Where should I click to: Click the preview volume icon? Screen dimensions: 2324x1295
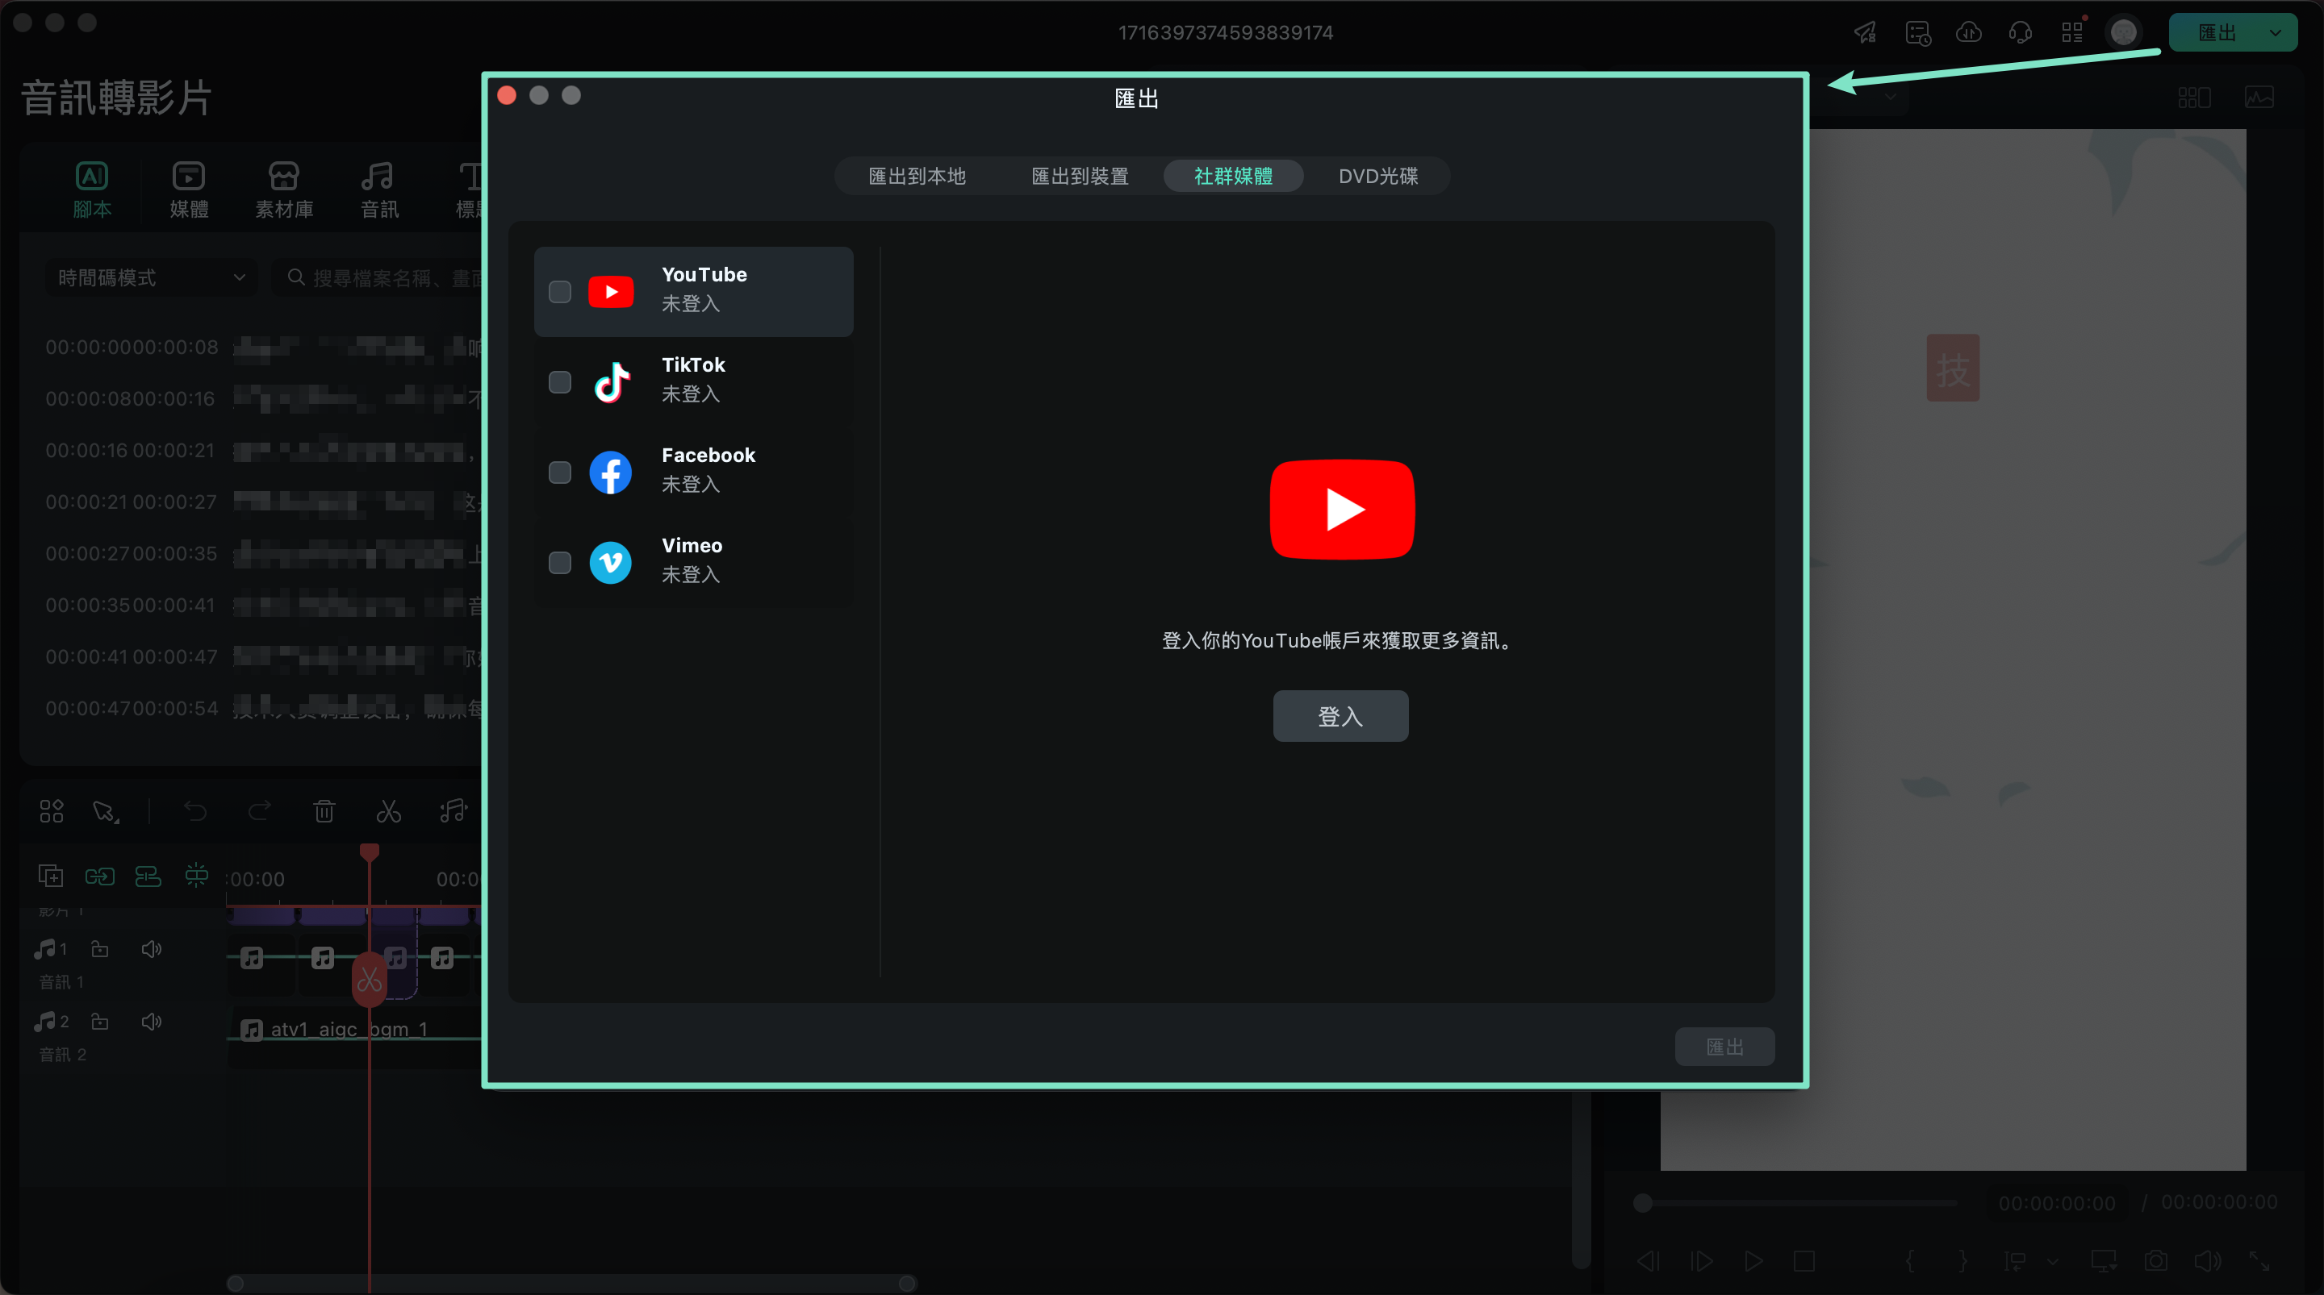2208,1261
